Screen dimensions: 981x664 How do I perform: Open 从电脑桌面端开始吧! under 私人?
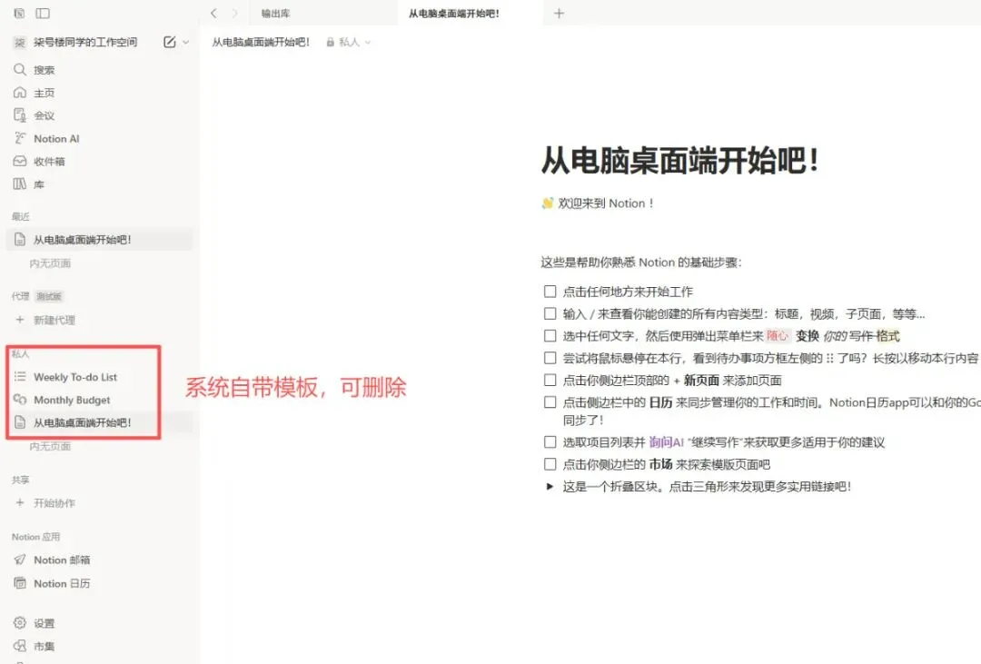tap(100, 422)
